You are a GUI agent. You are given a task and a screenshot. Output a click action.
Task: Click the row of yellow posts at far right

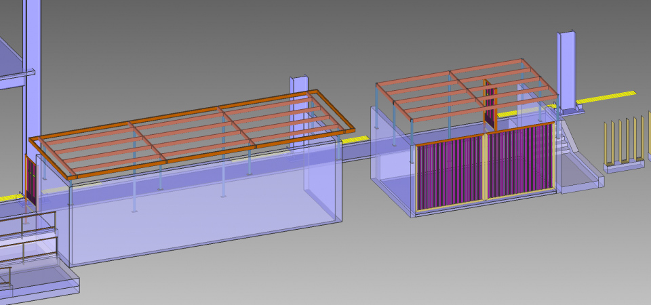click(624, 141)
